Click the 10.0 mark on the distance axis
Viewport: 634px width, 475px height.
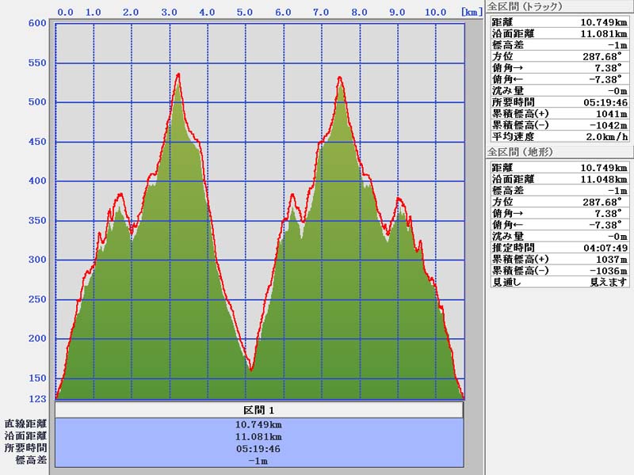click(434, 13)
